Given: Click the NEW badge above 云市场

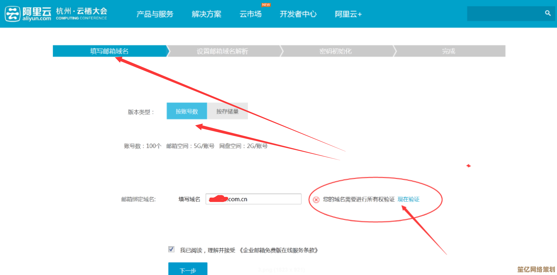Looking at the screenshot, I should [x=266, y=5].
